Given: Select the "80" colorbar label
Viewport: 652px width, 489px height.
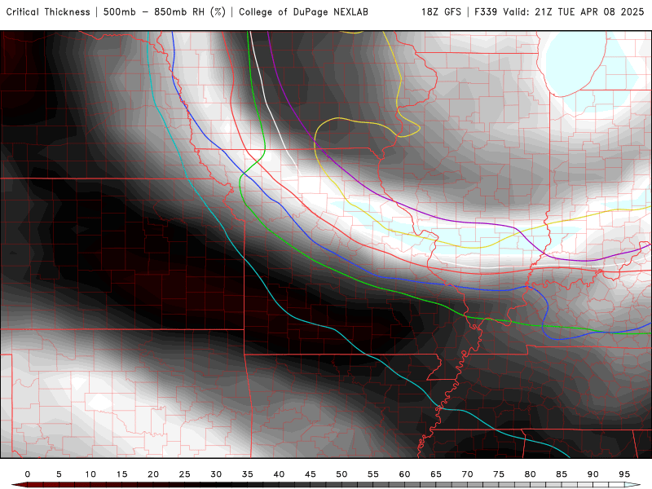Looking at the screenshot, I should [531, 474].
